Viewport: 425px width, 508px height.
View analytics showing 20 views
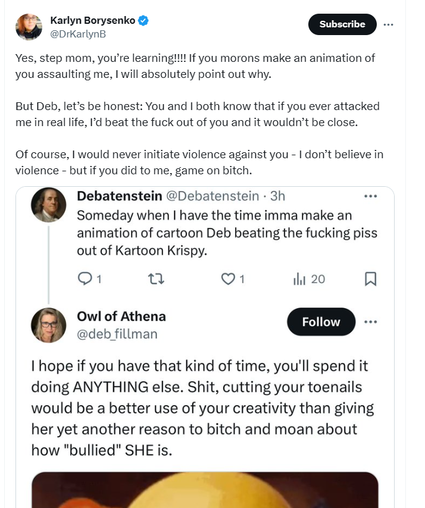pos(309,279)
